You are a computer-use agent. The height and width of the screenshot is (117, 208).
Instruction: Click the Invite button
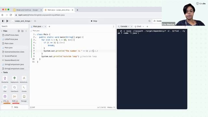[x=157, y=21]
